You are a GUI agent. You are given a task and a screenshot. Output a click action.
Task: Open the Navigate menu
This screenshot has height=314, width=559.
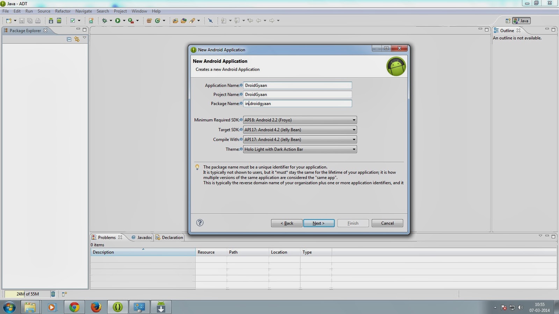84,11
